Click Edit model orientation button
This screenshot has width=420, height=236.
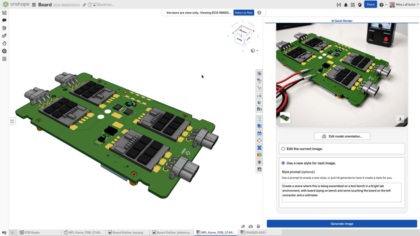click(342, 136)
